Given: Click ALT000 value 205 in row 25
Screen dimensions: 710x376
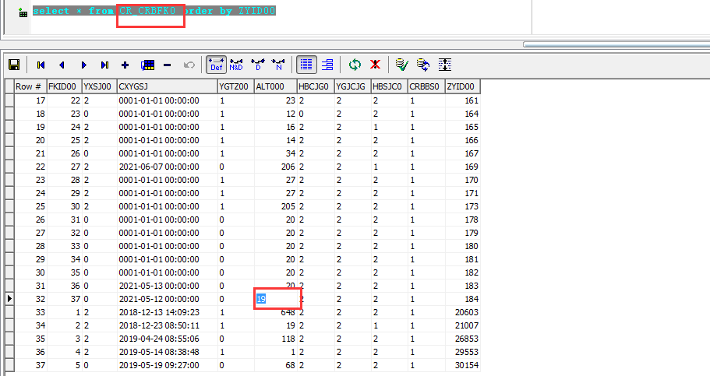Looking at the screenshot, I should [275, 206].
